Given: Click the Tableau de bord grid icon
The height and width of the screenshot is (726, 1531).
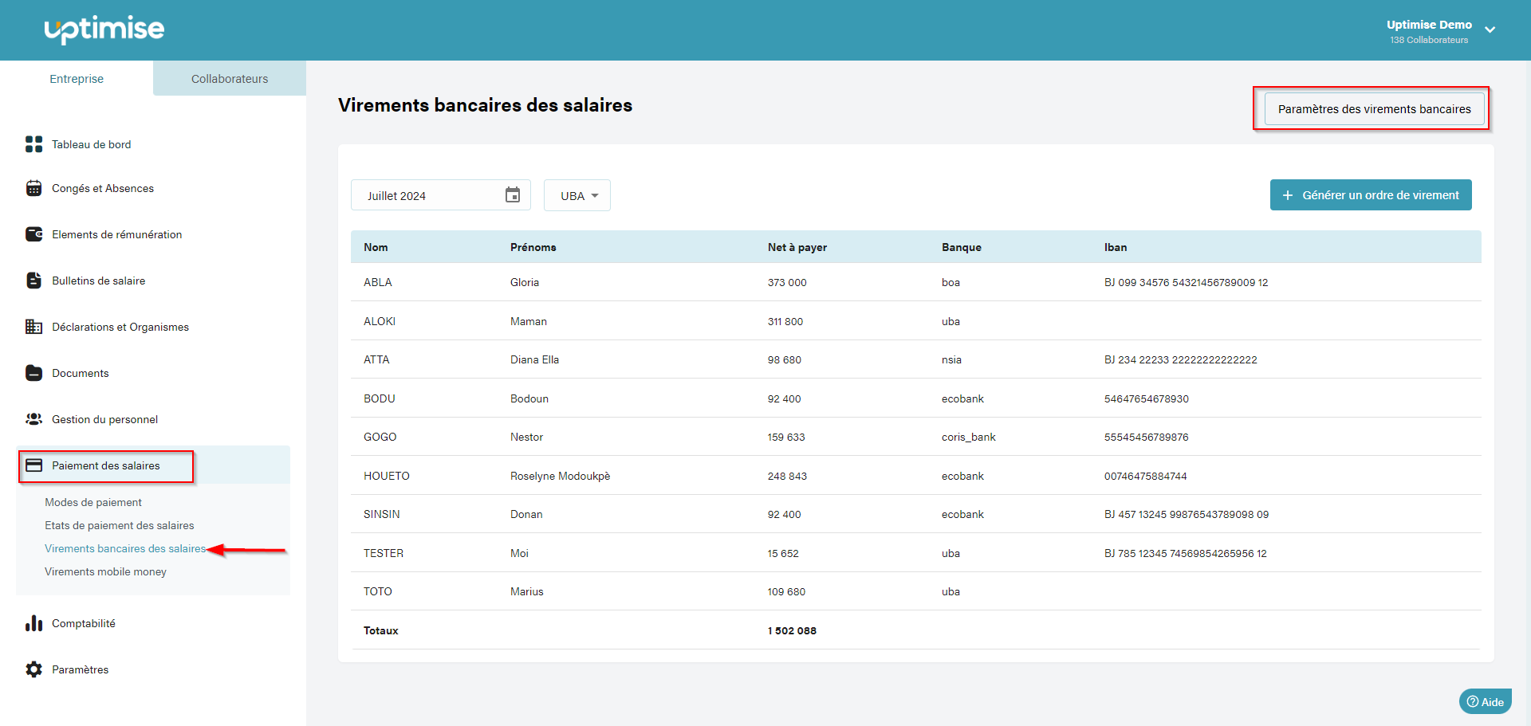Looking at the screenshot, I should click(x=33, y=144).
